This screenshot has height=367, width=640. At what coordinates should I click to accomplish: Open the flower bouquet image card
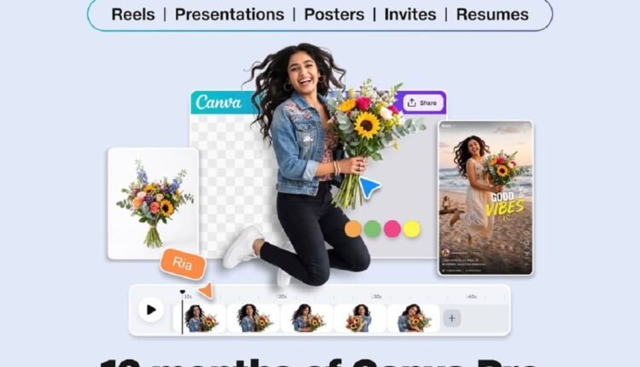coord(154,203)
